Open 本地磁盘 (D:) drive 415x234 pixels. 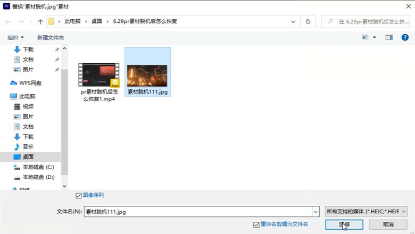[38, 177]
